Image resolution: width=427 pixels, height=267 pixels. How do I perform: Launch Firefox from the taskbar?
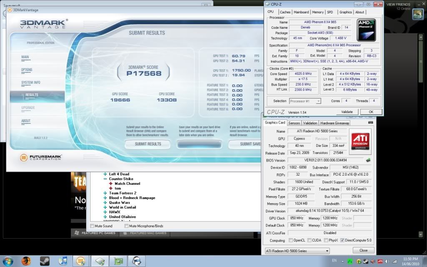coord(26,261)
